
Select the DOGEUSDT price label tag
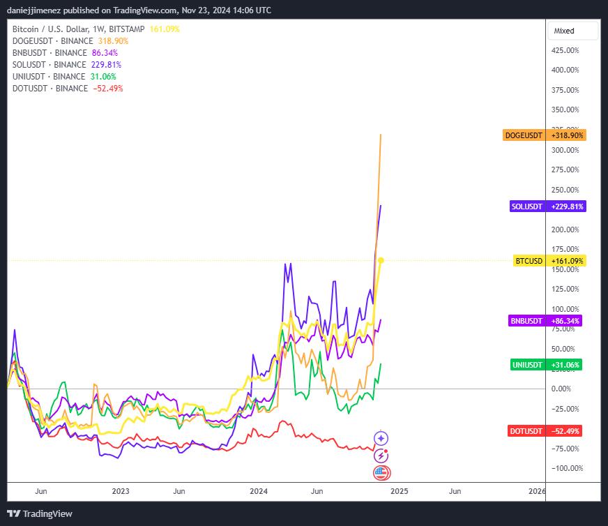click(524, 135)
